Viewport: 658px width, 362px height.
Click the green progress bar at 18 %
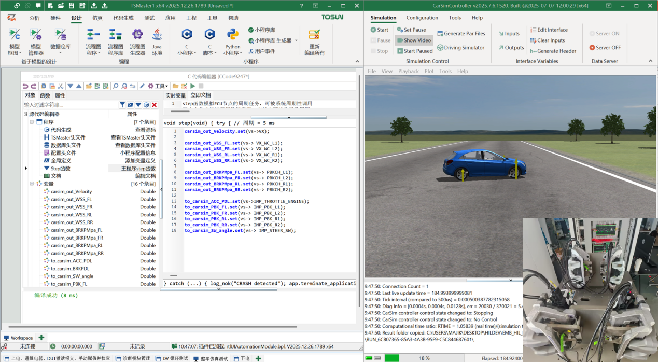click(x=392, y=358)
